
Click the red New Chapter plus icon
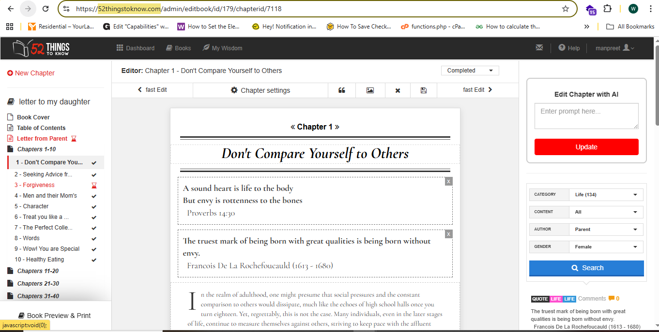pos(10,73)
